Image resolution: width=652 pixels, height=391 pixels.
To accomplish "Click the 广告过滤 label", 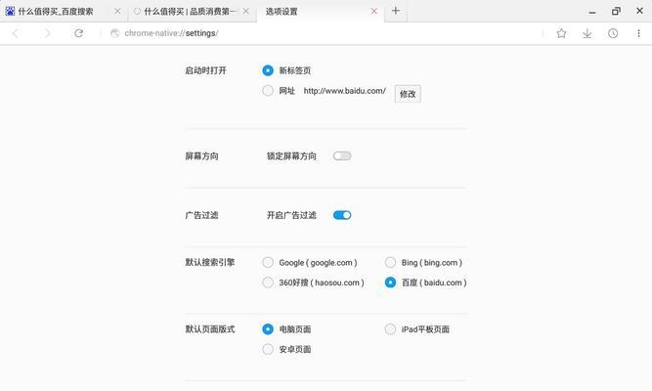I will (201, 215).
